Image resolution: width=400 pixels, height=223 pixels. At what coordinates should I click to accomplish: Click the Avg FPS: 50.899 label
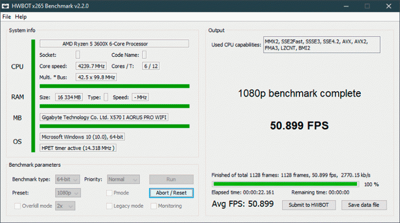pyautogui.click(x=243, y=204)
